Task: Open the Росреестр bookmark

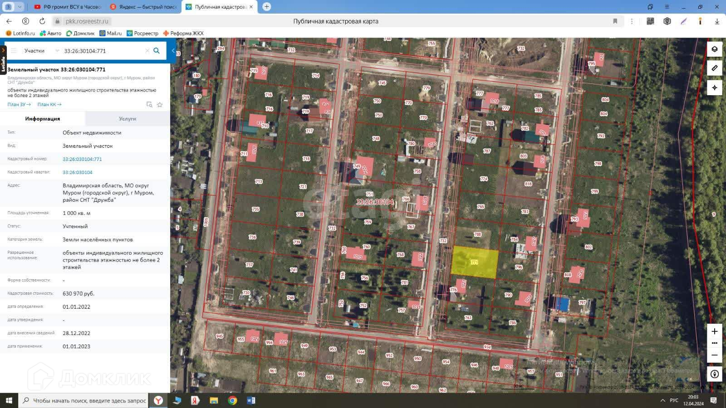Action: tap(142, 33)
